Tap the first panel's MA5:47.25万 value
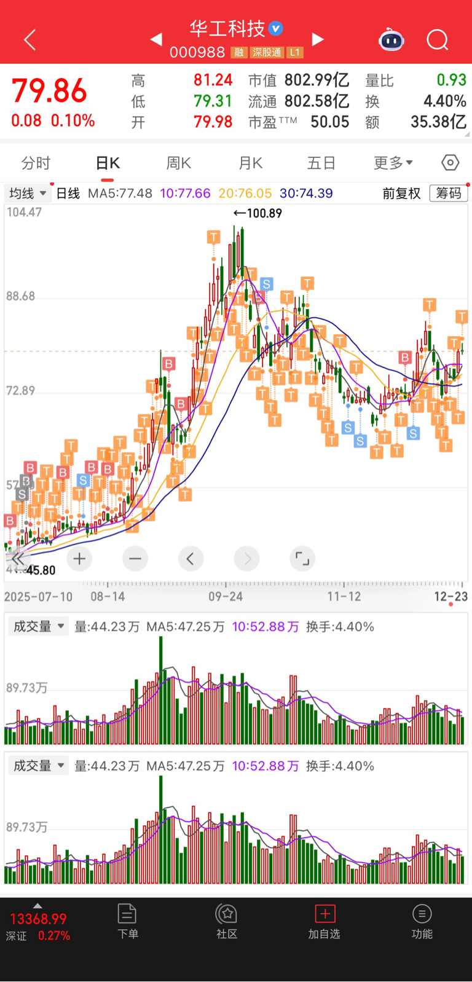 tap(186, 627)
